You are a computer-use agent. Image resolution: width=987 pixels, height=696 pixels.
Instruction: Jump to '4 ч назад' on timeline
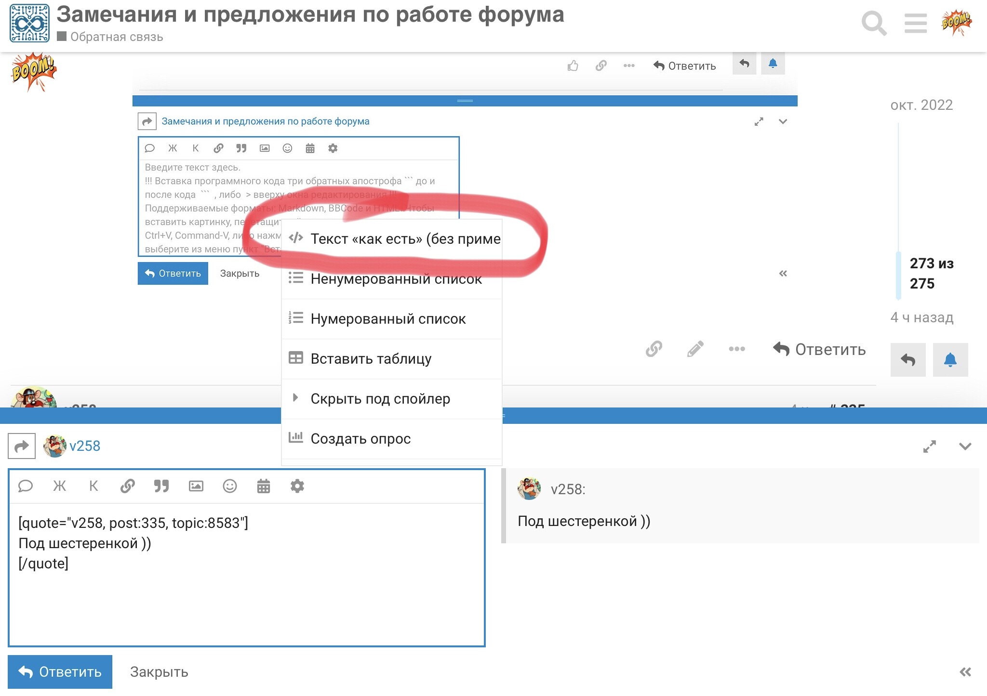[x=922, y=318]
